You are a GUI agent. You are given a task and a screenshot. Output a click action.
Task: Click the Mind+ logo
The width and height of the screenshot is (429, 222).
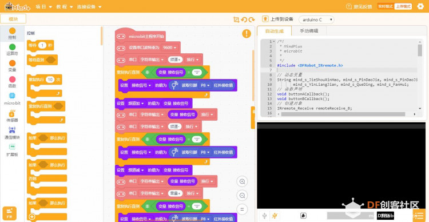point(18,6)
